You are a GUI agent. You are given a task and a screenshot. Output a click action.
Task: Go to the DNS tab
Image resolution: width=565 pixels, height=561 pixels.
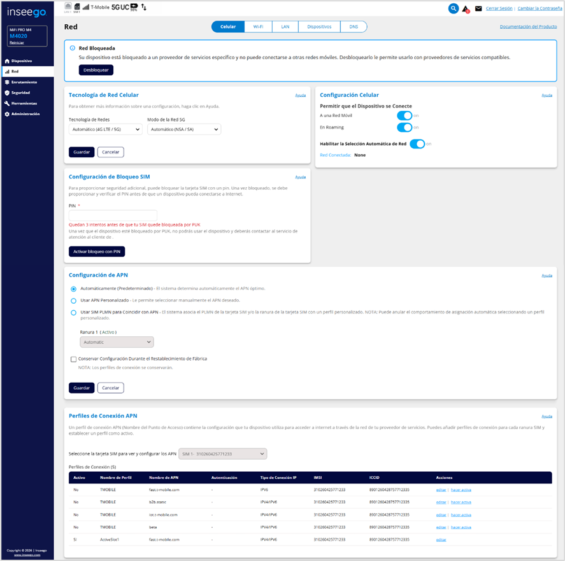(x=354, y=27)
